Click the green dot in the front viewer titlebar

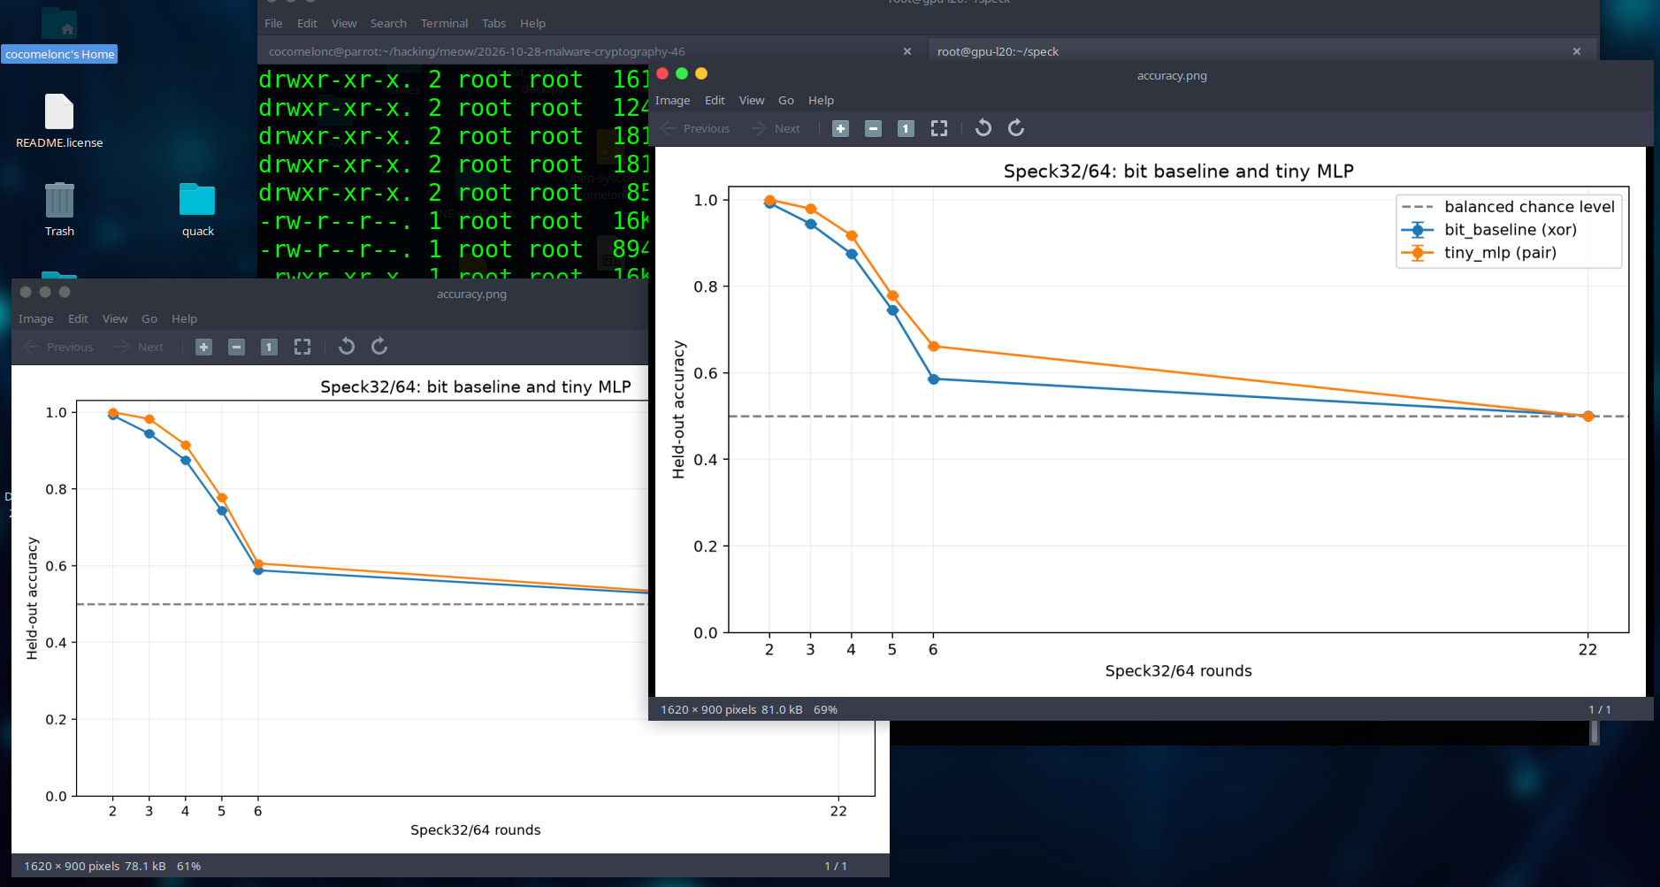pos(682,74)
